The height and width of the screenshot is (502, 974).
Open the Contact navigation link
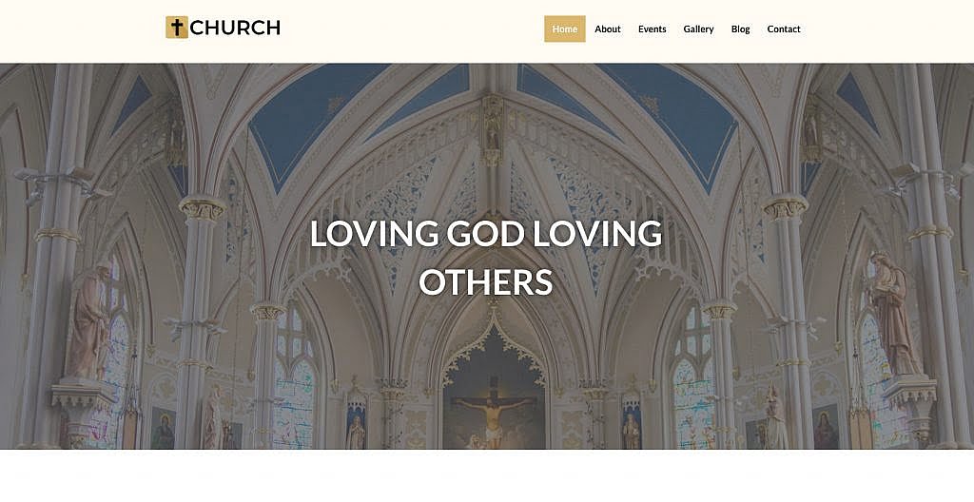click(x=784, y=29)
